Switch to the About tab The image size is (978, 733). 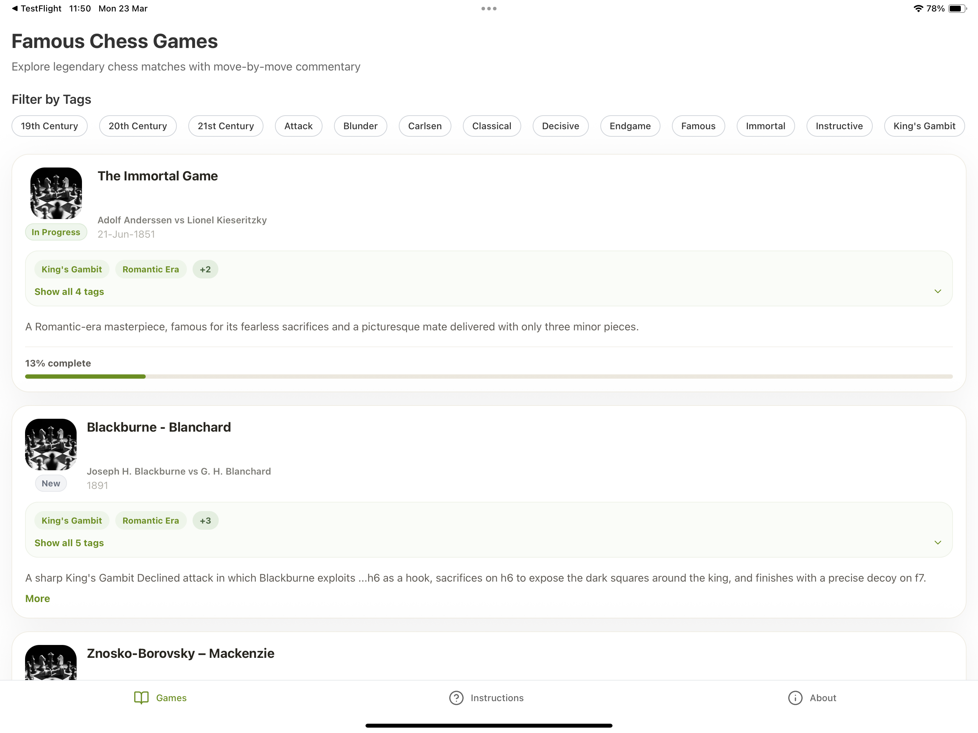pyautogui.click(x=812, y=698)
